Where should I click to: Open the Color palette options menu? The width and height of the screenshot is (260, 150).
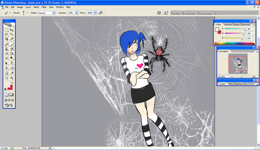254,25
